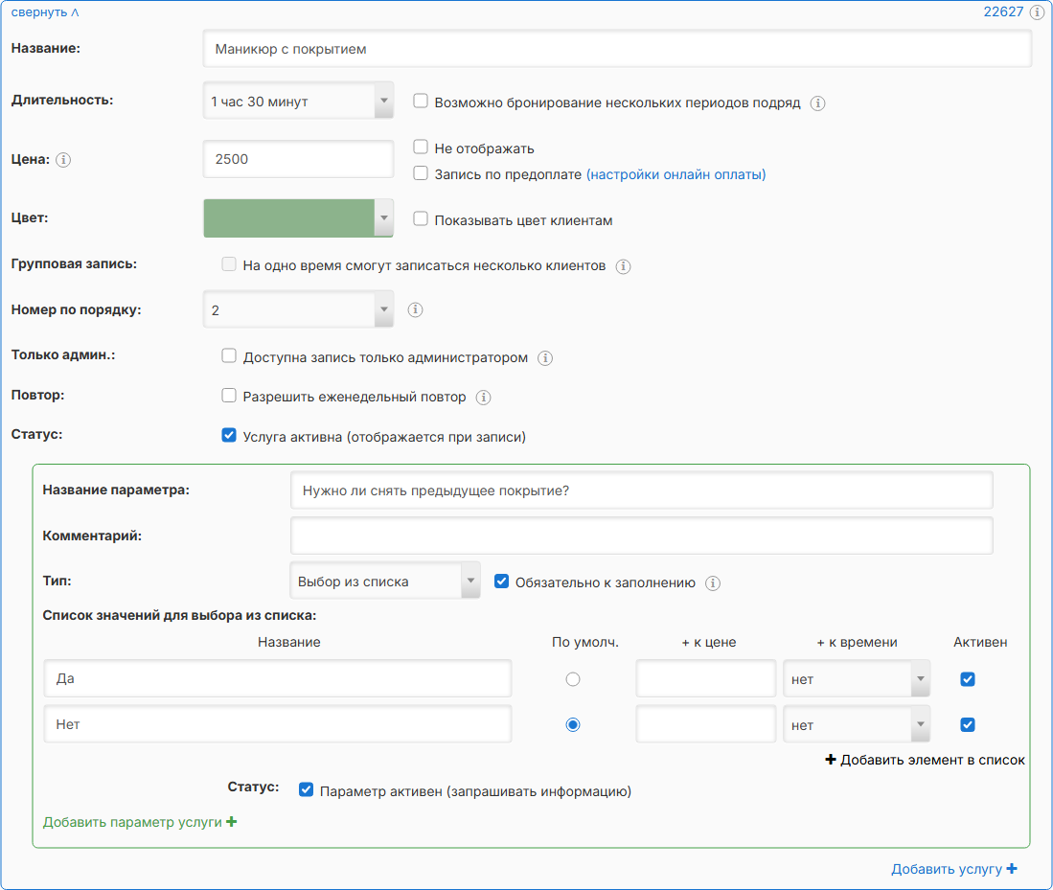Uncheck Обязательно к заполнению checkbox
This screenshot has width=1053, height=890.
(502, 581)
